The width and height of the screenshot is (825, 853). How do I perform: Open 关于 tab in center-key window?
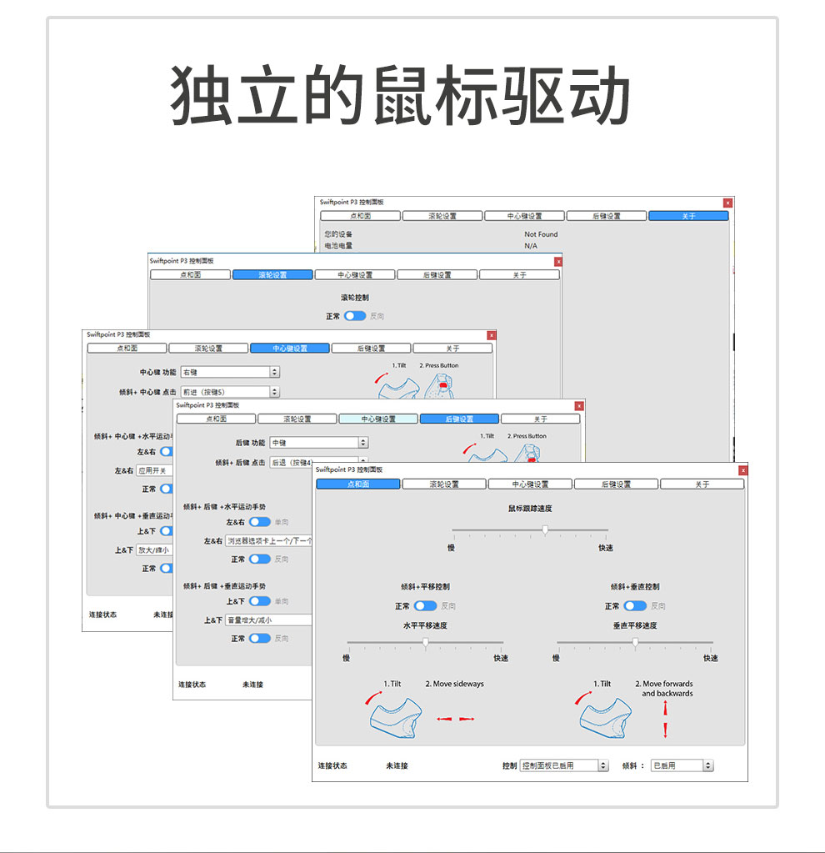(x=452, y=349)
